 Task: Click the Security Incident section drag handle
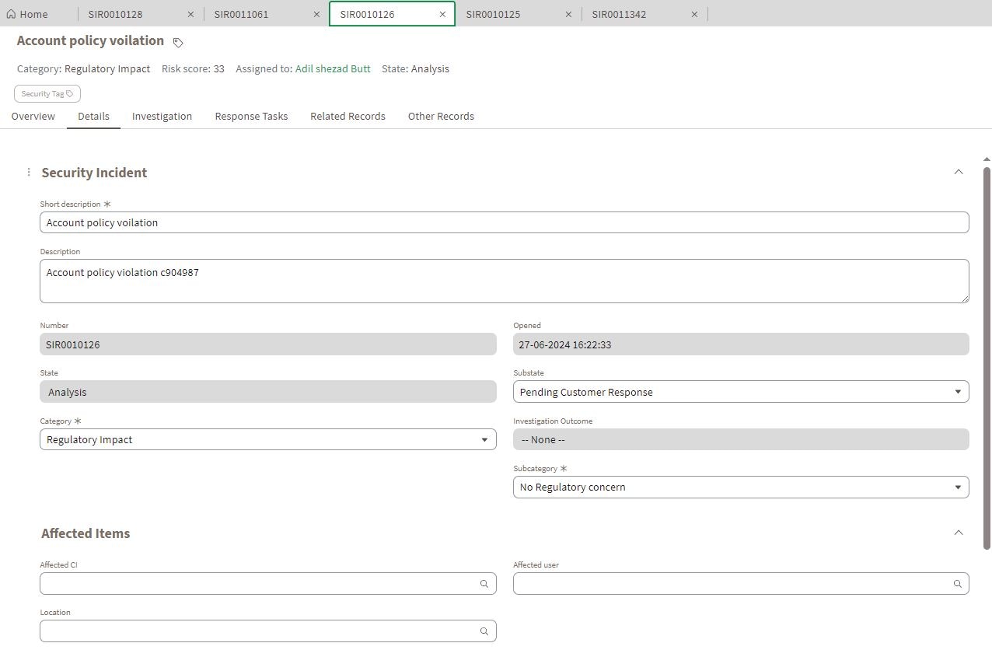[29, 173]
